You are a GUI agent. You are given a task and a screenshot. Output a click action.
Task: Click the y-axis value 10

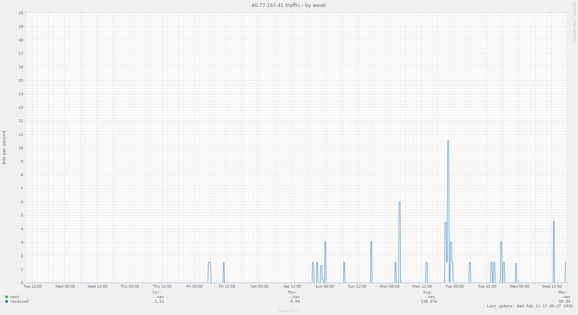click(20, 148)
